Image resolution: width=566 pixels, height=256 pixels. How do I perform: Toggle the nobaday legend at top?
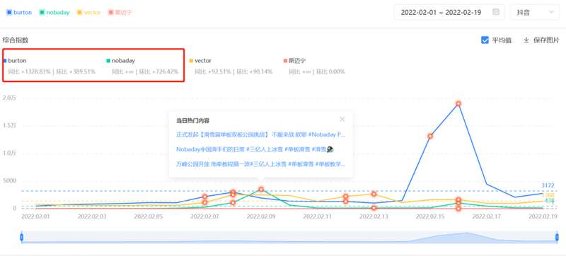click(x=54, y=12)
